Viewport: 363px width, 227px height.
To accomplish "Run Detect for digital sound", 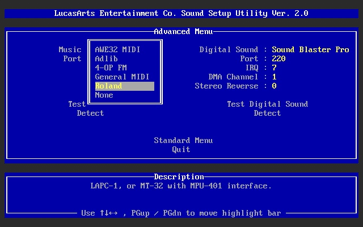I will coord(267,113).
